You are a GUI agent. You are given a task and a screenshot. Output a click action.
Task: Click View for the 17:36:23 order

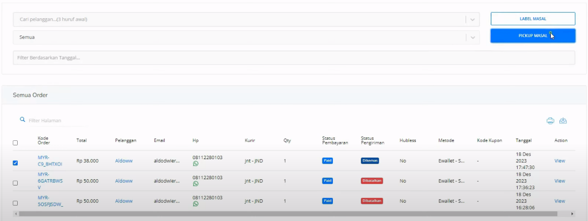(x=559, y=181)
